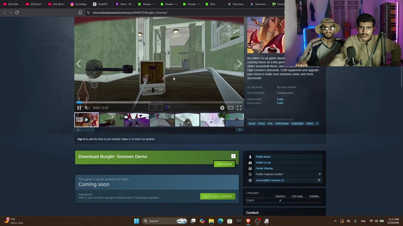
Task: Open the weather widget showing 11°C
Action: (x=13, y=221)
